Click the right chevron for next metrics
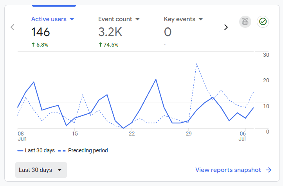 click(x=225, y=27)
